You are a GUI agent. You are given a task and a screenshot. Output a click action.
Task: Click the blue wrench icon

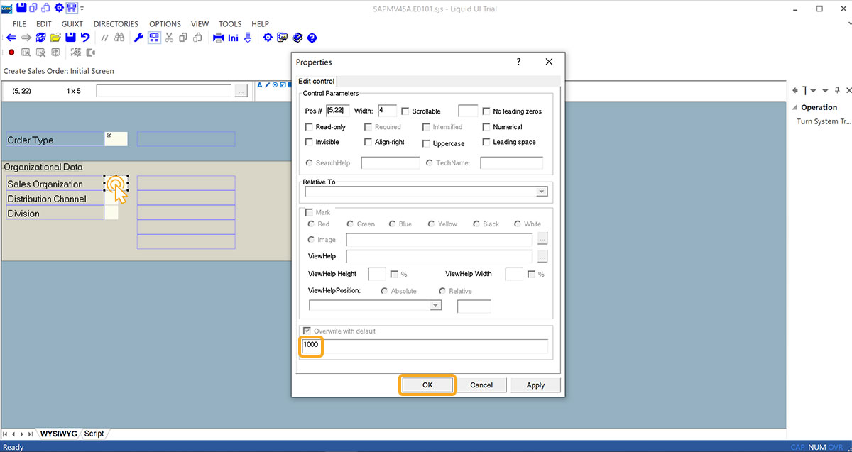click(x=139, y=38)
